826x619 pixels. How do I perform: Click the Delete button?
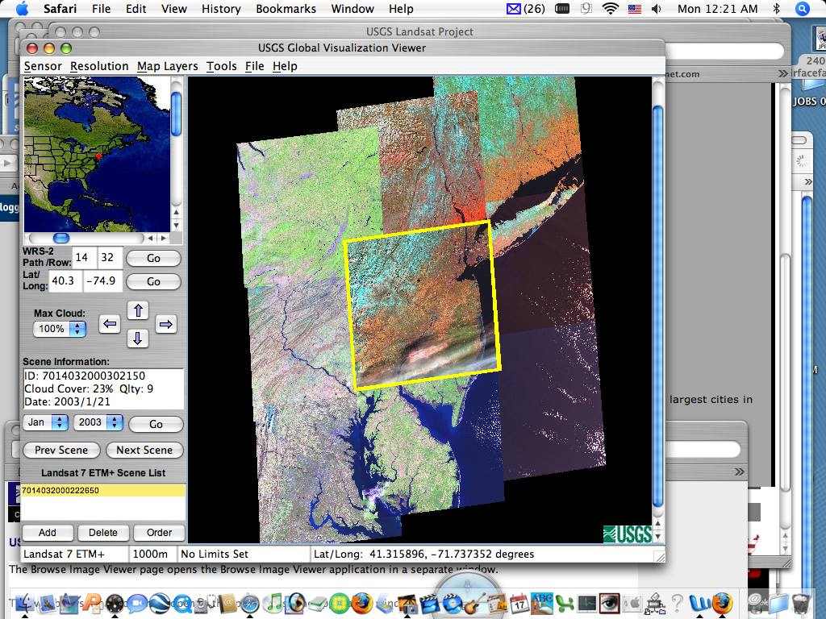click(102, 533)
